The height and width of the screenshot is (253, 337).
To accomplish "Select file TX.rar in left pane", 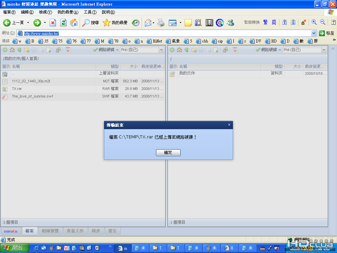I will [83, 89].
